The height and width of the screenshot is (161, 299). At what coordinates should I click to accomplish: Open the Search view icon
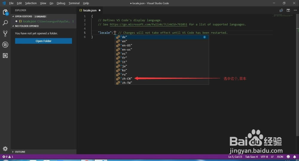(5, 23)
